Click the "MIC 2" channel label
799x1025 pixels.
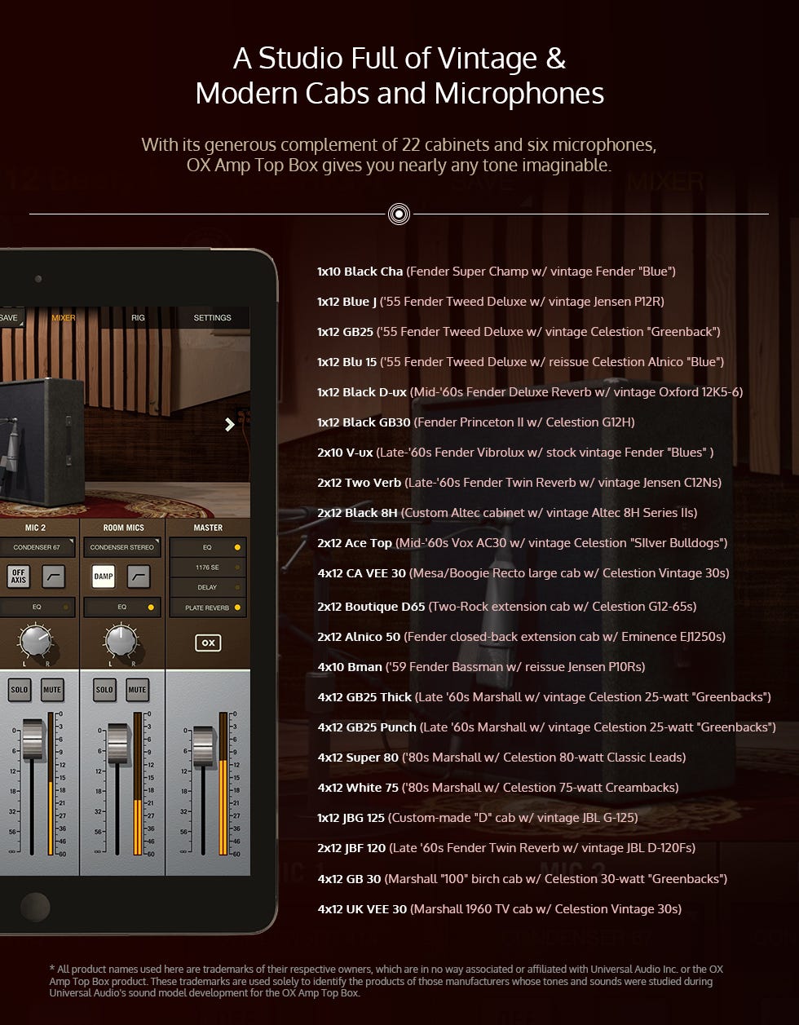(35, 528)
